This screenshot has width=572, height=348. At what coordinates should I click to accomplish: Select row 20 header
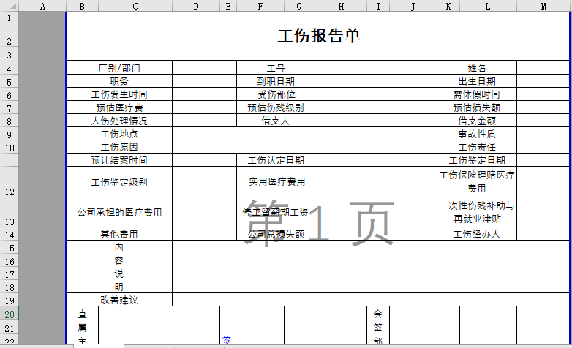9,314
